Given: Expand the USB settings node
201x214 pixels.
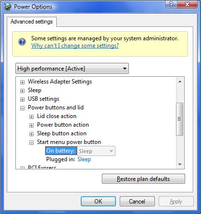Looking at the screenshot, I should pos(22,99).
